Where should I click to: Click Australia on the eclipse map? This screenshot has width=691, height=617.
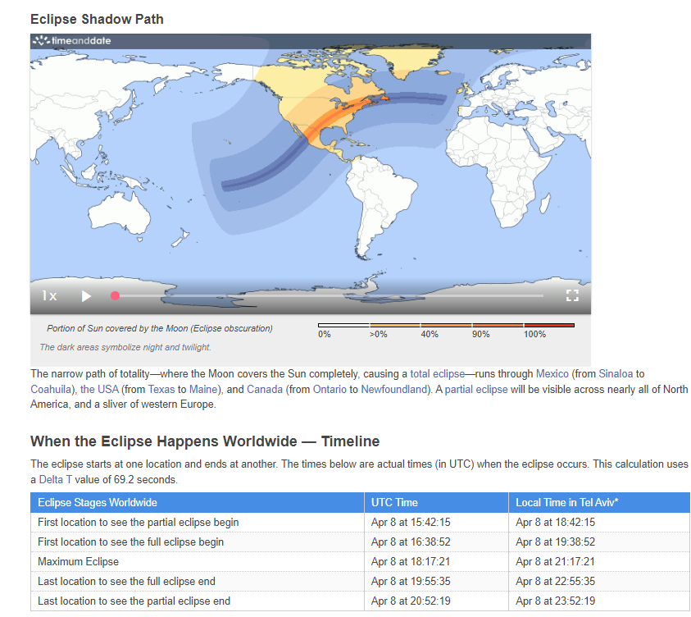119,214
